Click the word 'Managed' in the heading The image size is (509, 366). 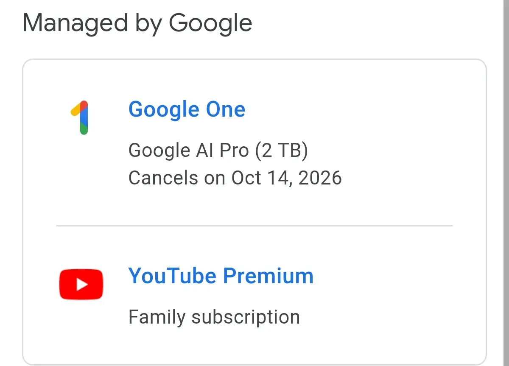76,24
